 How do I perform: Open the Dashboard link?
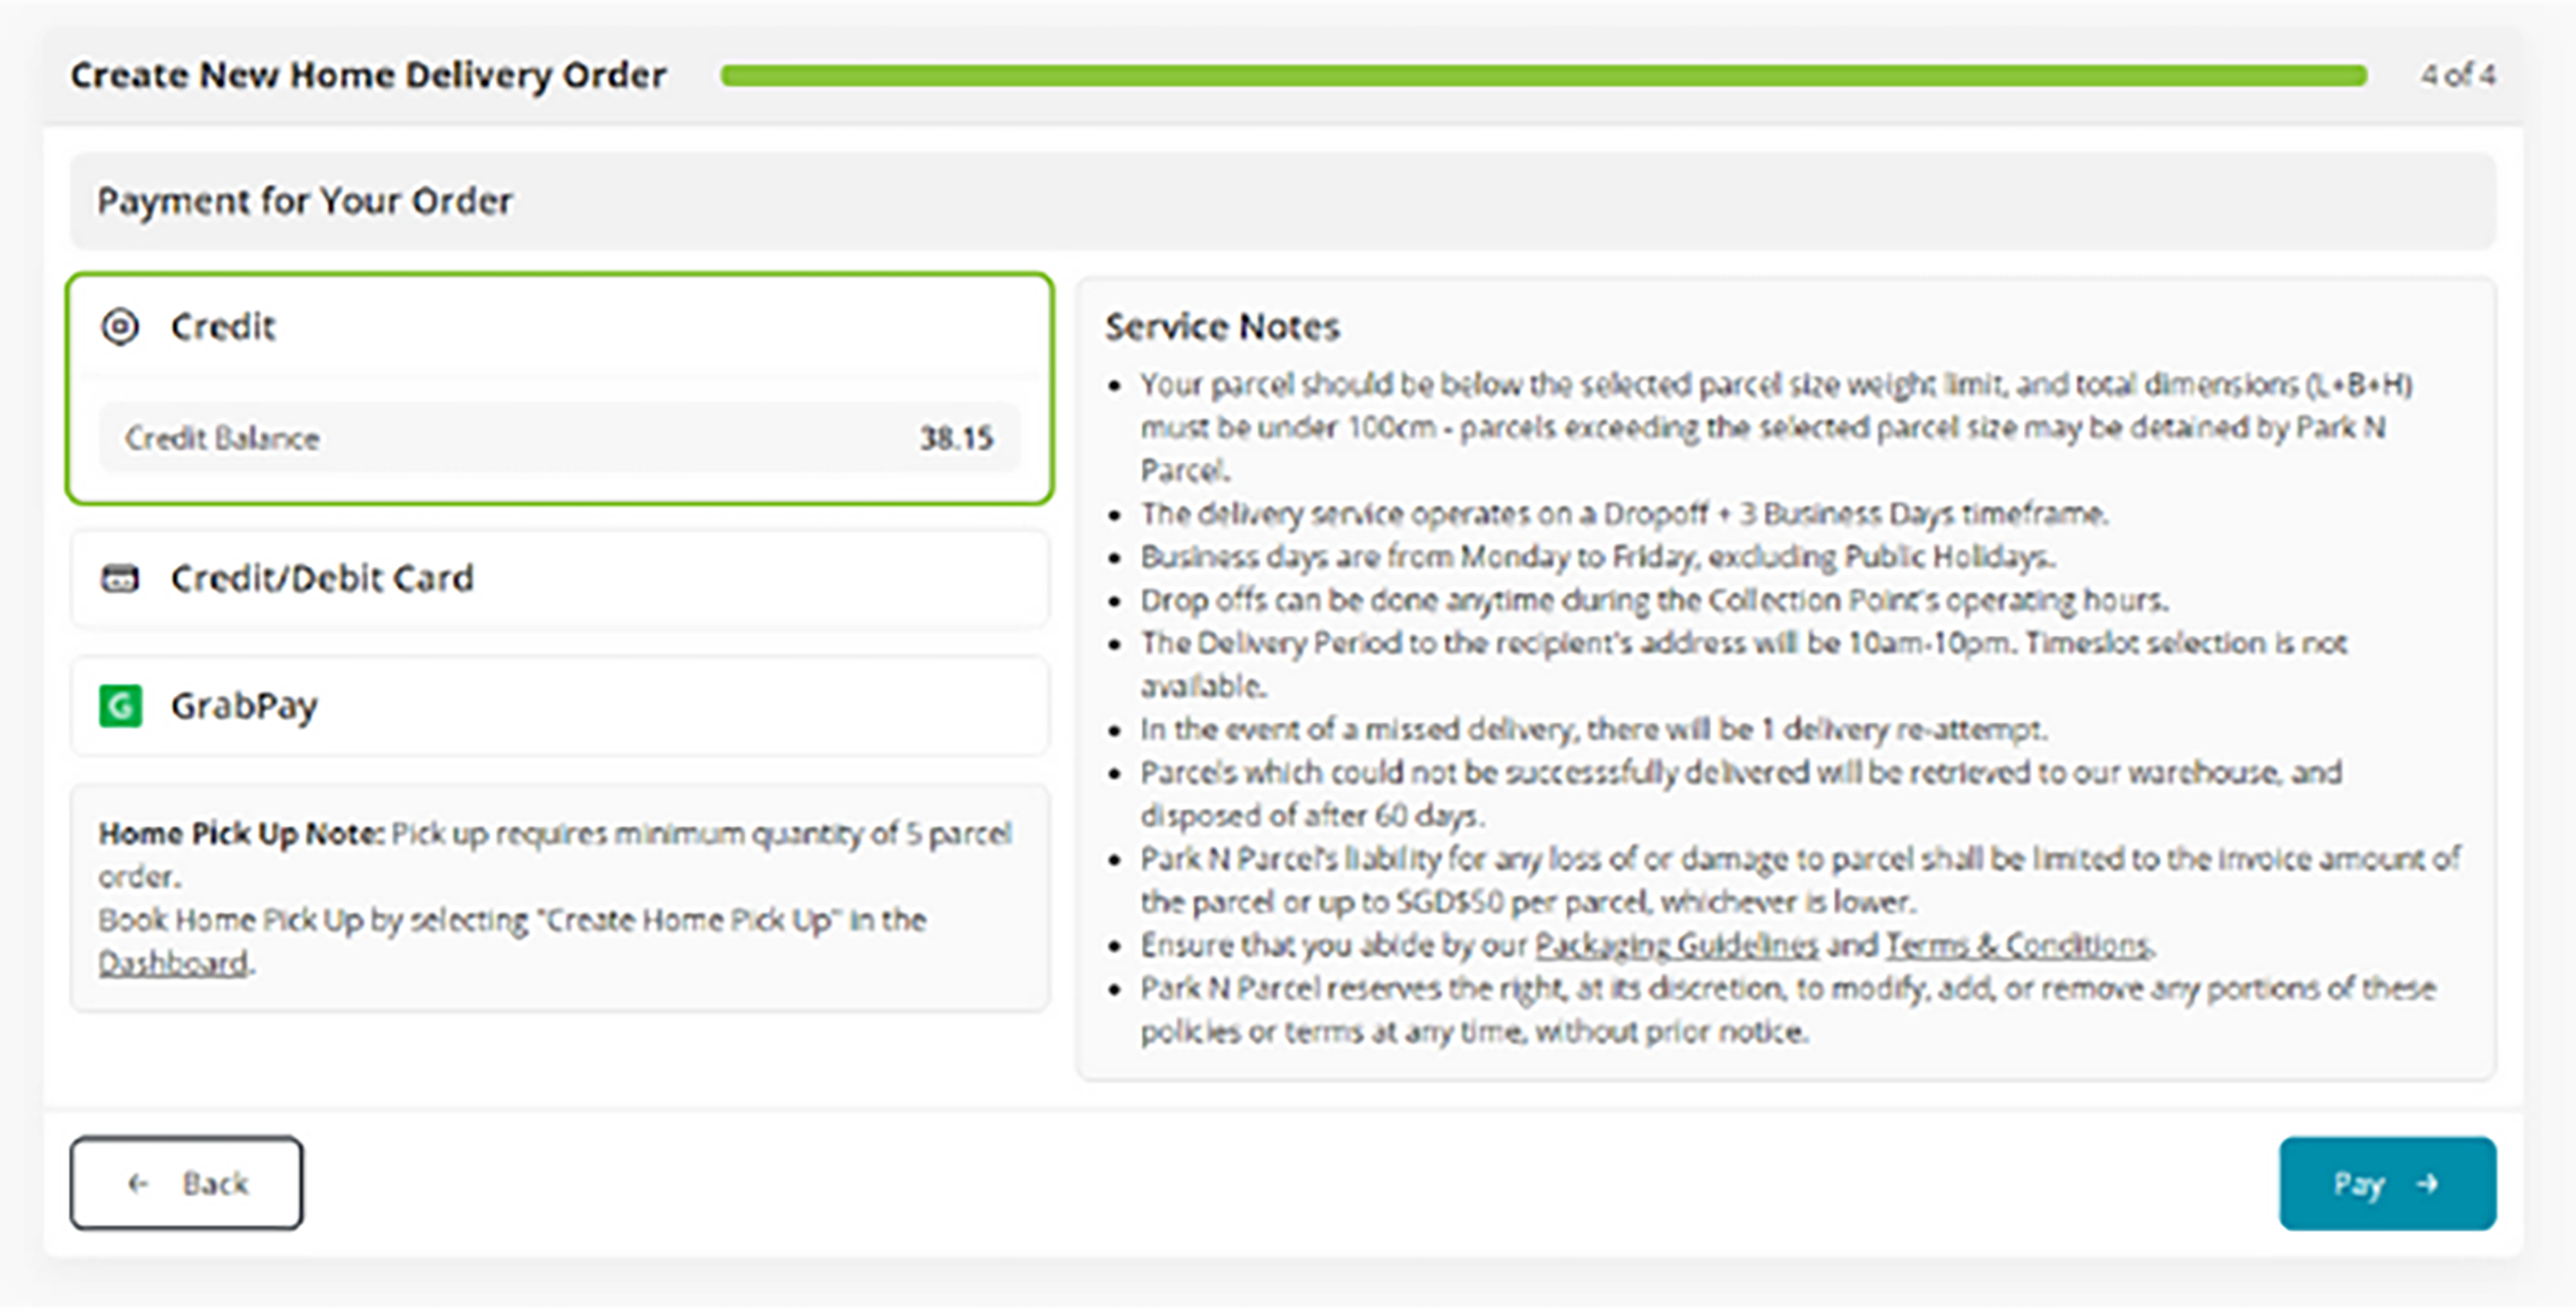coord(172,963)
